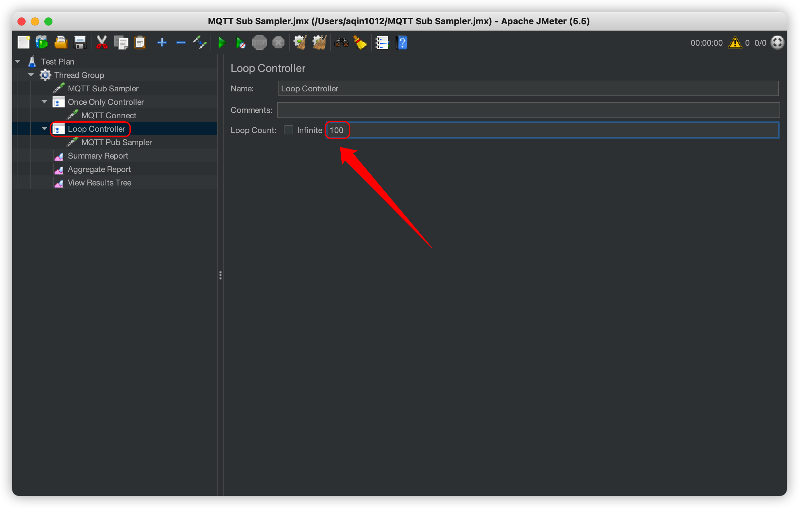The image size is (799, 508).
Task: Click the Cut icon in the toolbar
Action: 102,42
